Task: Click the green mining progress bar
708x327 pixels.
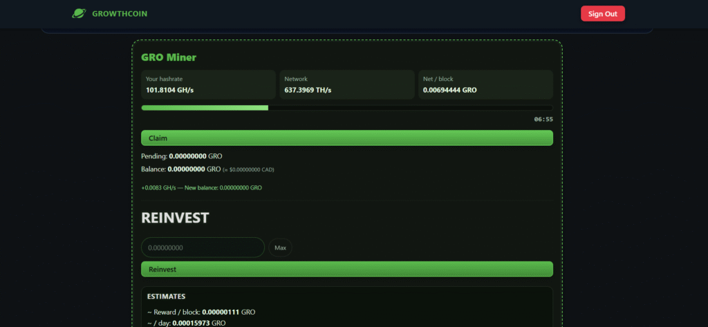Action: pyautogui.click(x=346, y=108)
